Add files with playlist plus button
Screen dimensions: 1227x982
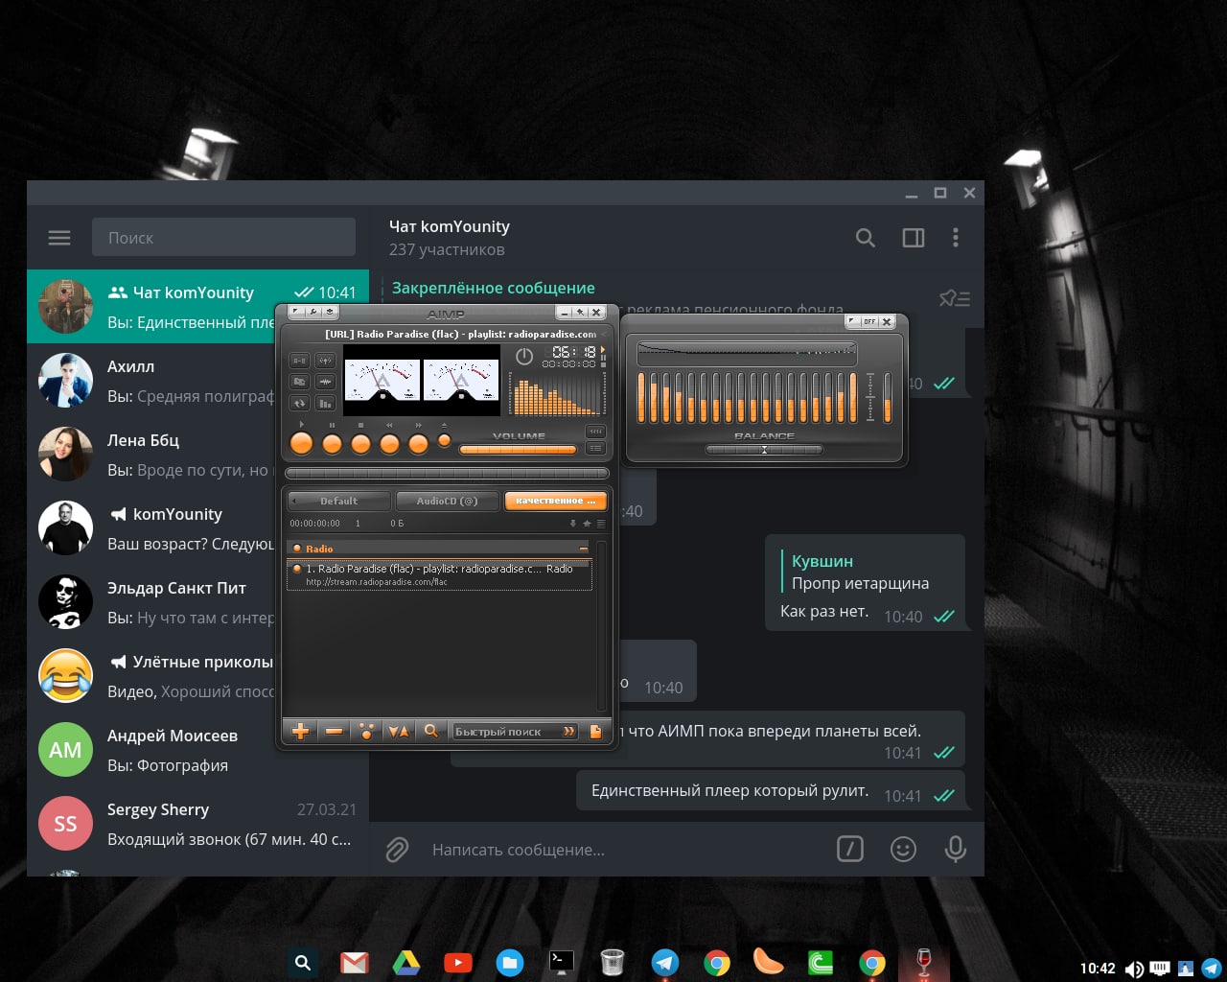(300, 732)
